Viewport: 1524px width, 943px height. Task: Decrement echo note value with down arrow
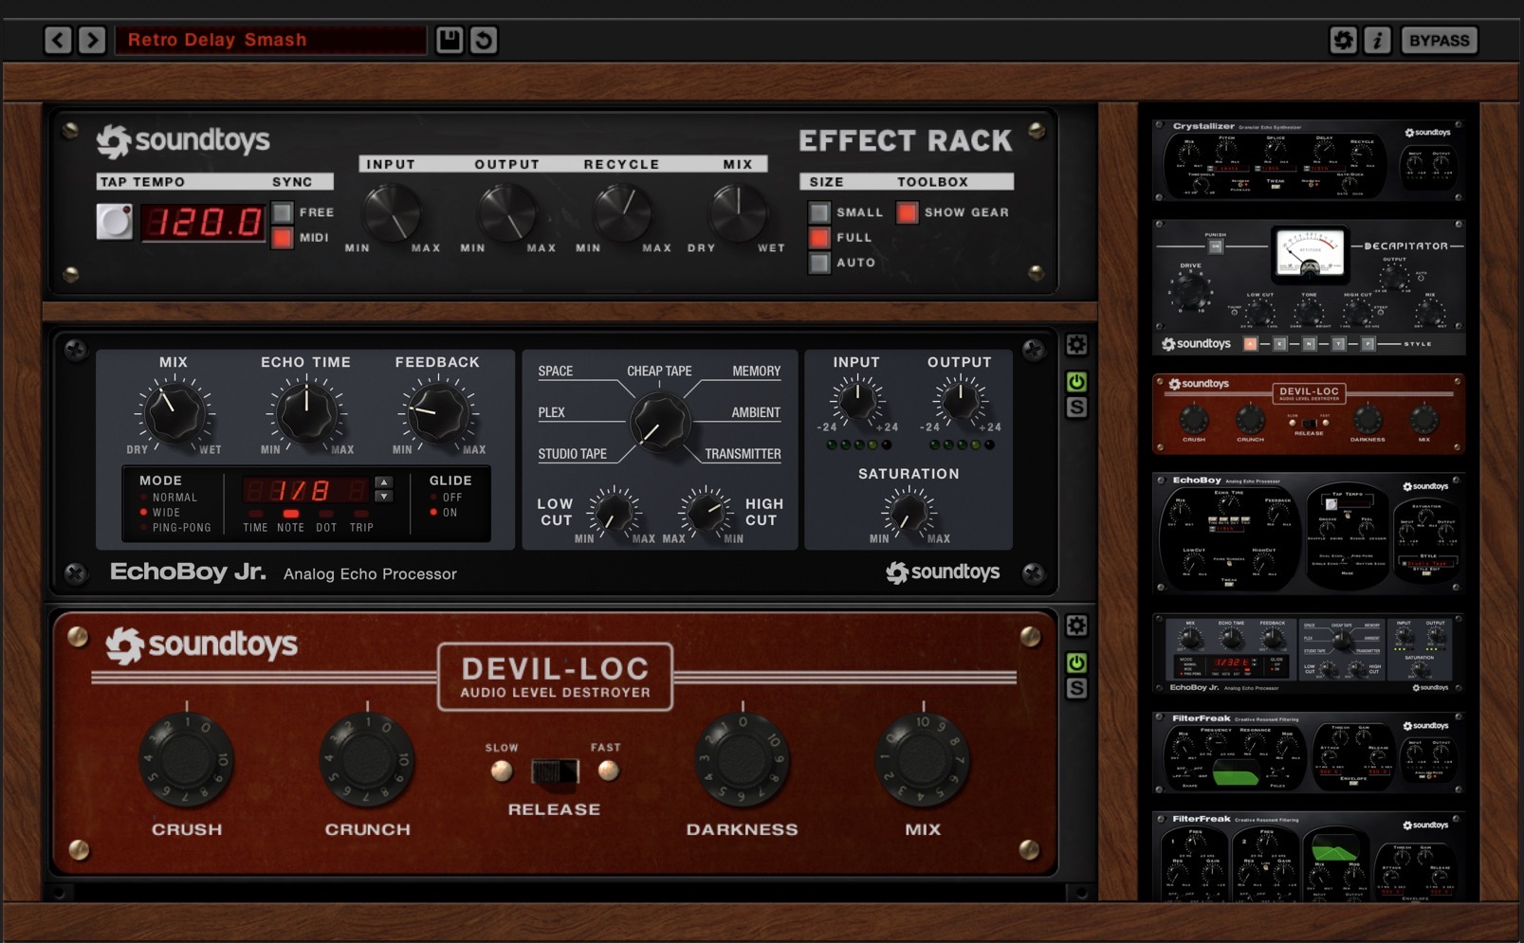click(x=382, y=498)
